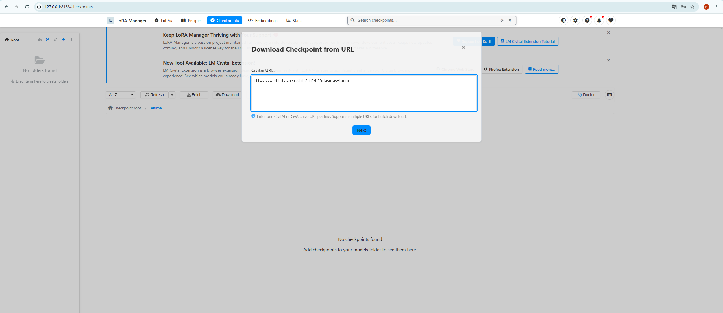The width and height of the screenshot is (723, 313).
Task: Open the help question mark icon
Action: coord(587,20)
